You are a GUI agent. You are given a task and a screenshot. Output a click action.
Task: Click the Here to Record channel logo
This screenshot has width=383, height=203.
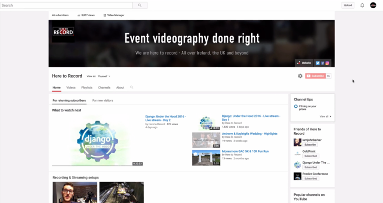click(x=63, y=32)
